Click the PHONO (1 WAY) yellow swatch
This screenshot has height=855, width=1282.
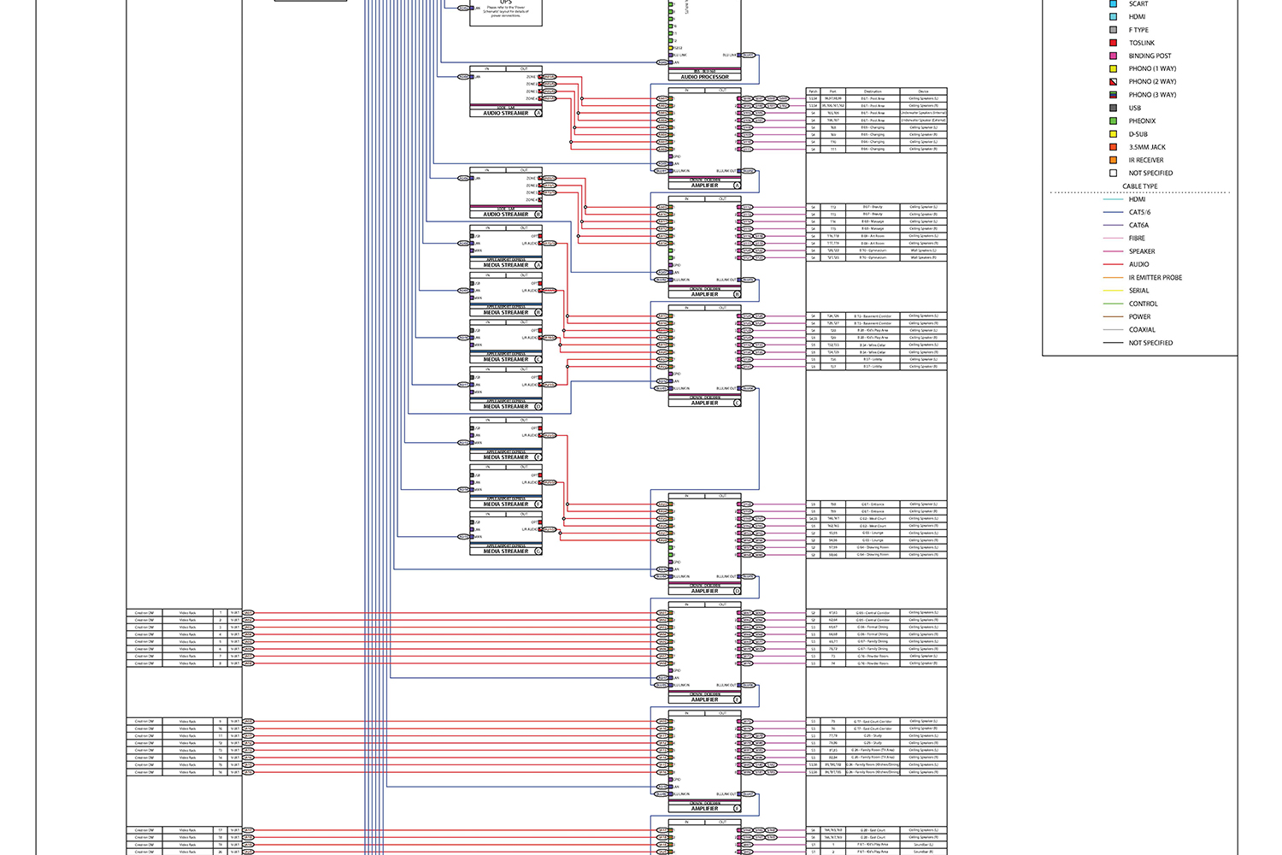[x=1113, y=68]
